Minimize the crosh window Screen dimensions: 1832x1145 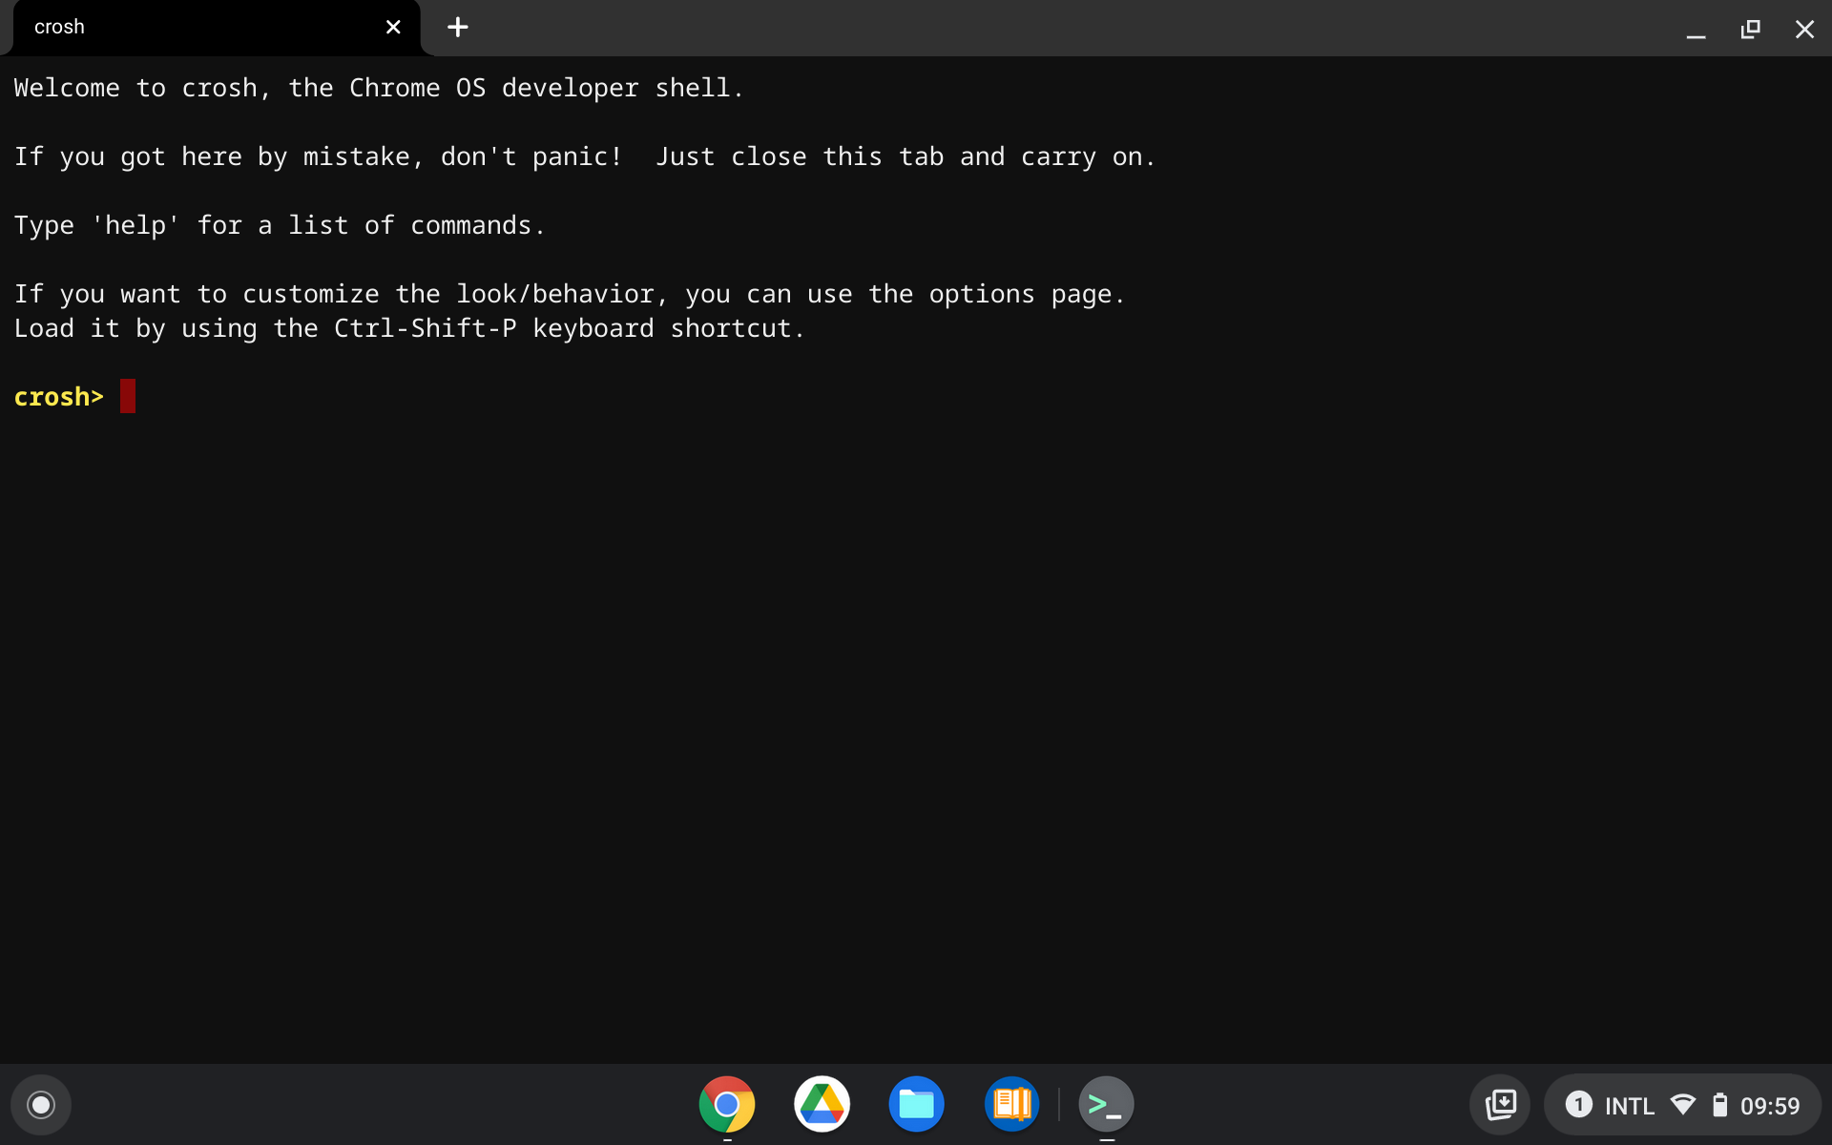(1696, 29)
